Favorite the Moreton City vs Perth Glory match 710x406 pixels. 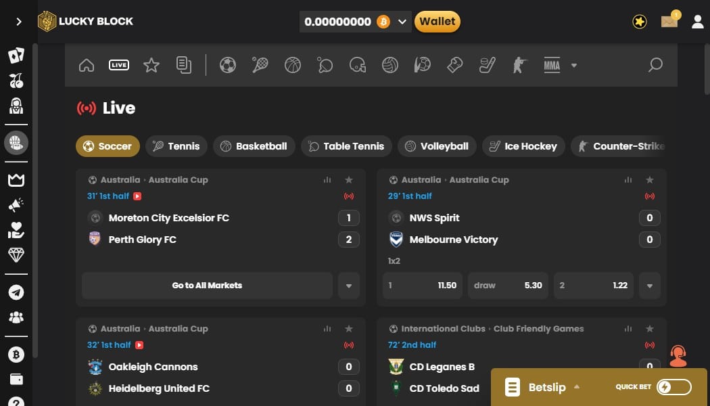[349, 180]
